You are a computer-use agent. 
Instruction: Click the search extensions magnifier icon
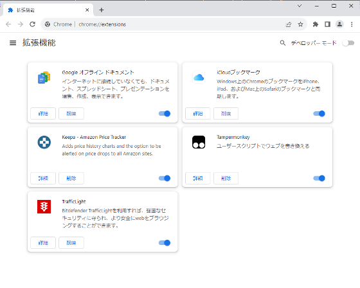(x=283, y=43)
